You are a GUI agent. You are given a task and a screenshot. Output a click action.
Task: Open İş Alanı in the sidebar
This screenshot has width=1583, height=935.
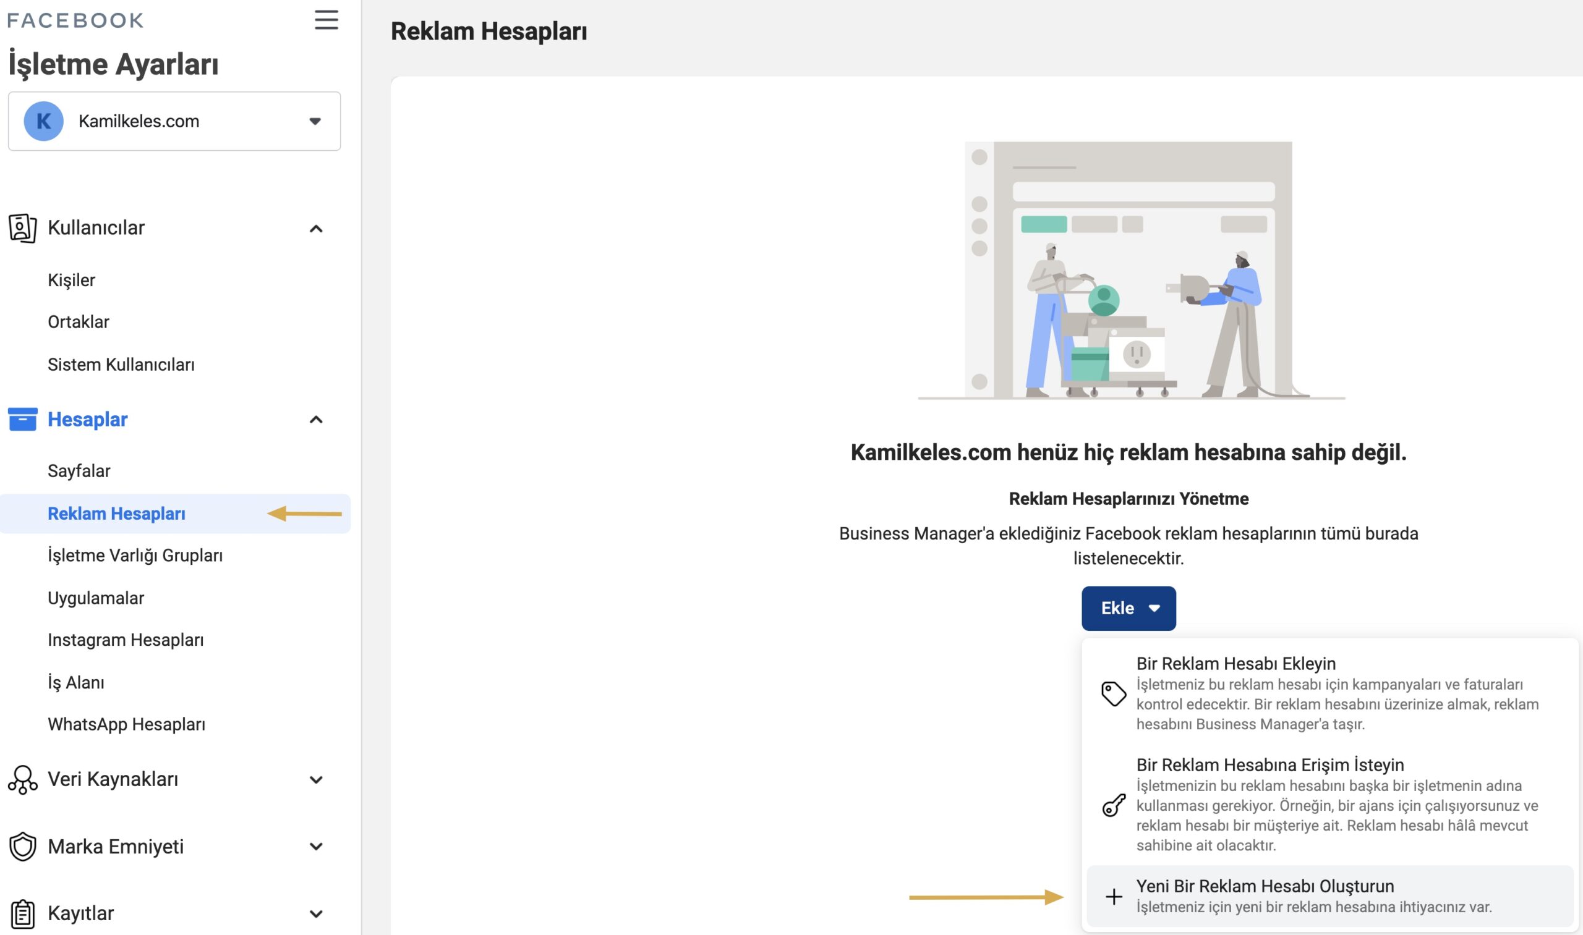[75, 682]
